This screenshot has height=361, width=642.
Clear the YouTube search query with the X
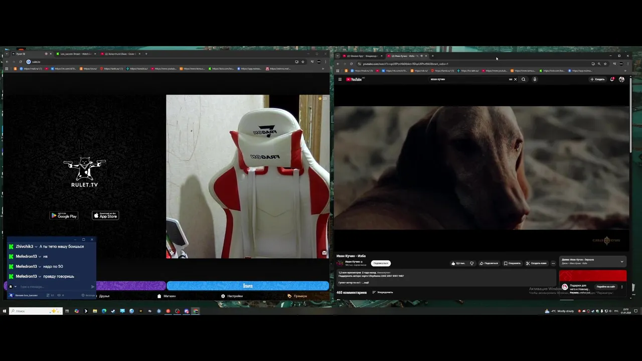pos(515,79)
